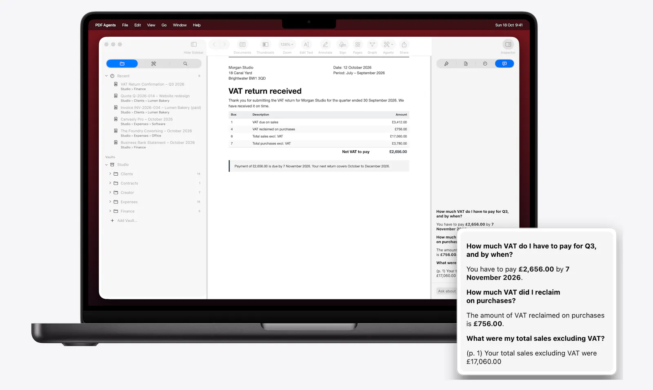Click the VAT reclaimed on purchases row

[319, 129]
